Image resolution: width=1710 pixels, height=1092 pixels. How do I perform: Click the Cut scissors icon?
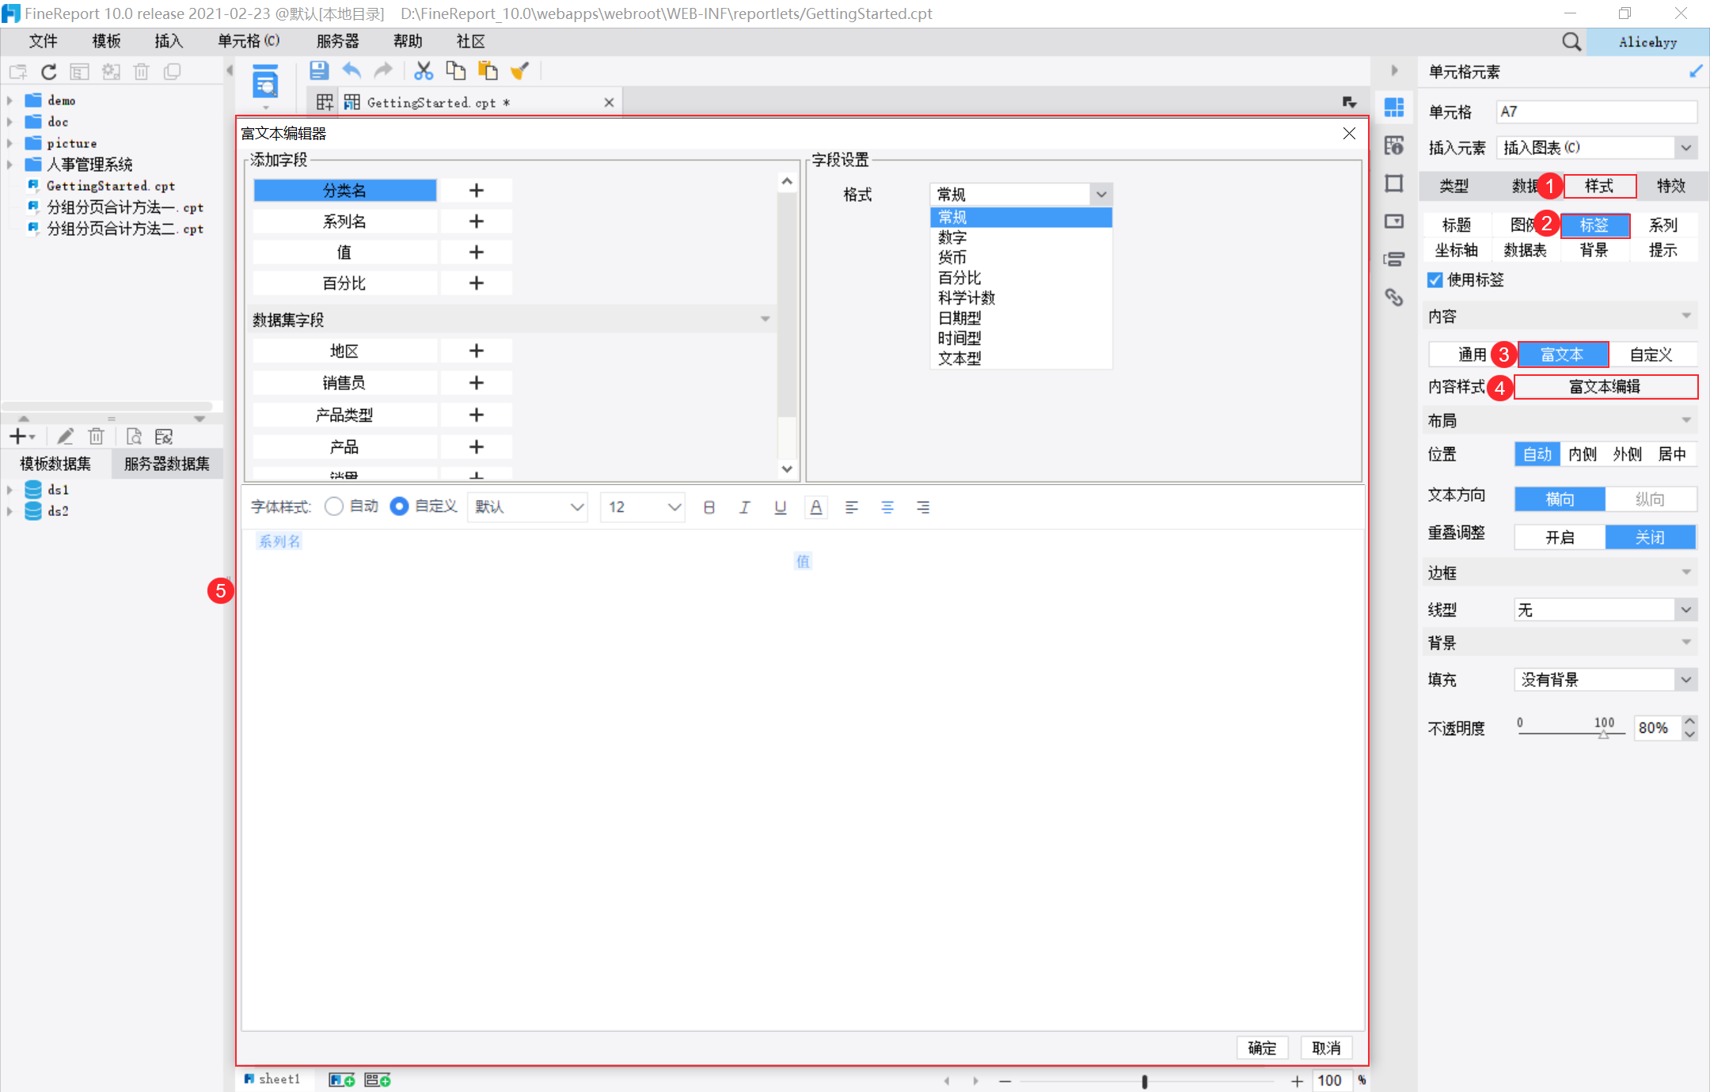(x=424, y=71)
